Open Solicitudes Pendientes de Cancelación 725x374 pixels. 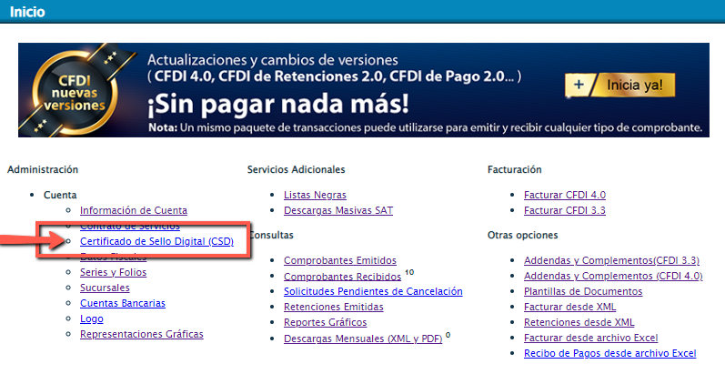373,291
